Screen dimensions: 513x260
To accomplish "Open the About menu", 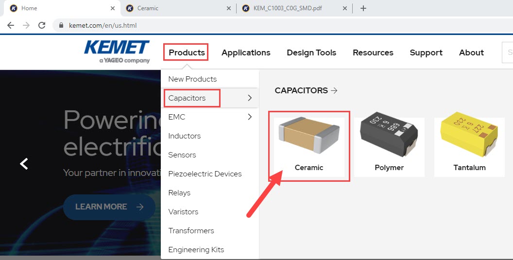I will 471,52.
